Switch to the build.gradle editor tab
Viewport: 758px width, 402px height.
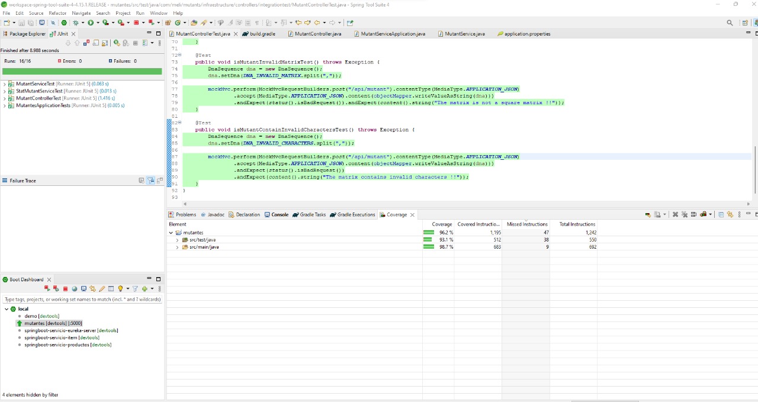pyautogui.click(x=259, y=34)
